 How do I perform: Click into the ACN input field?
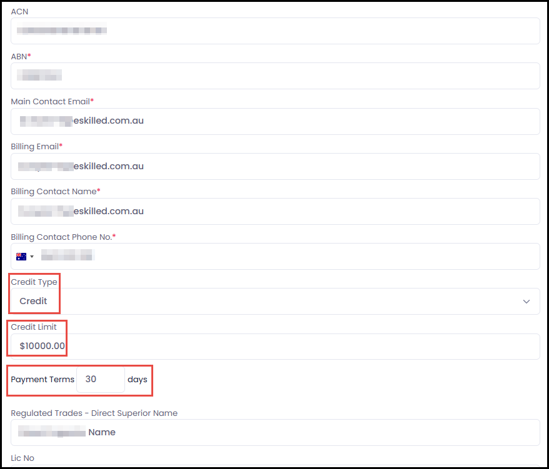[275, 31]
